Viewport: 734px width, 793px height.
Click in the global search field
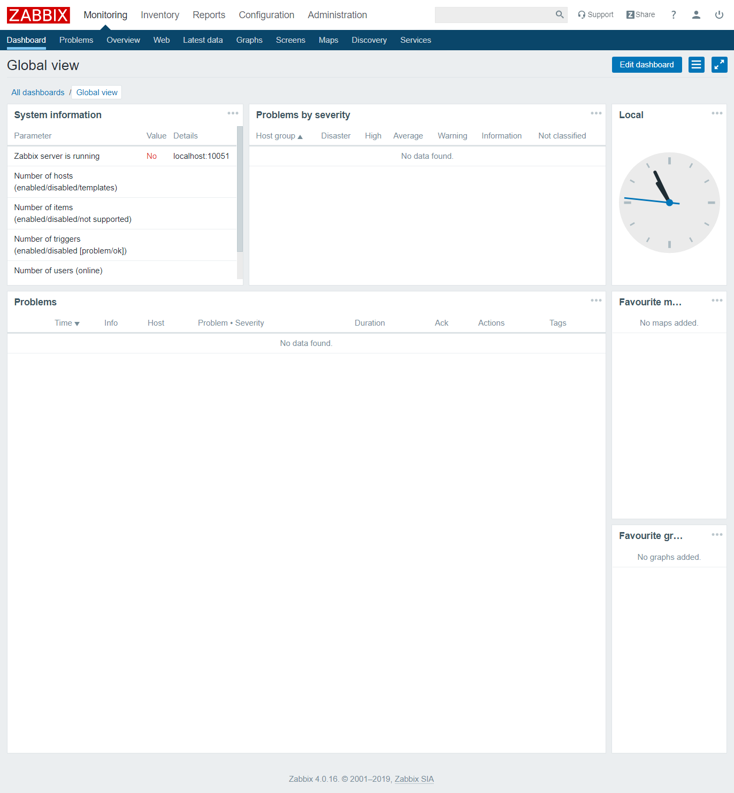coord(494,15)
